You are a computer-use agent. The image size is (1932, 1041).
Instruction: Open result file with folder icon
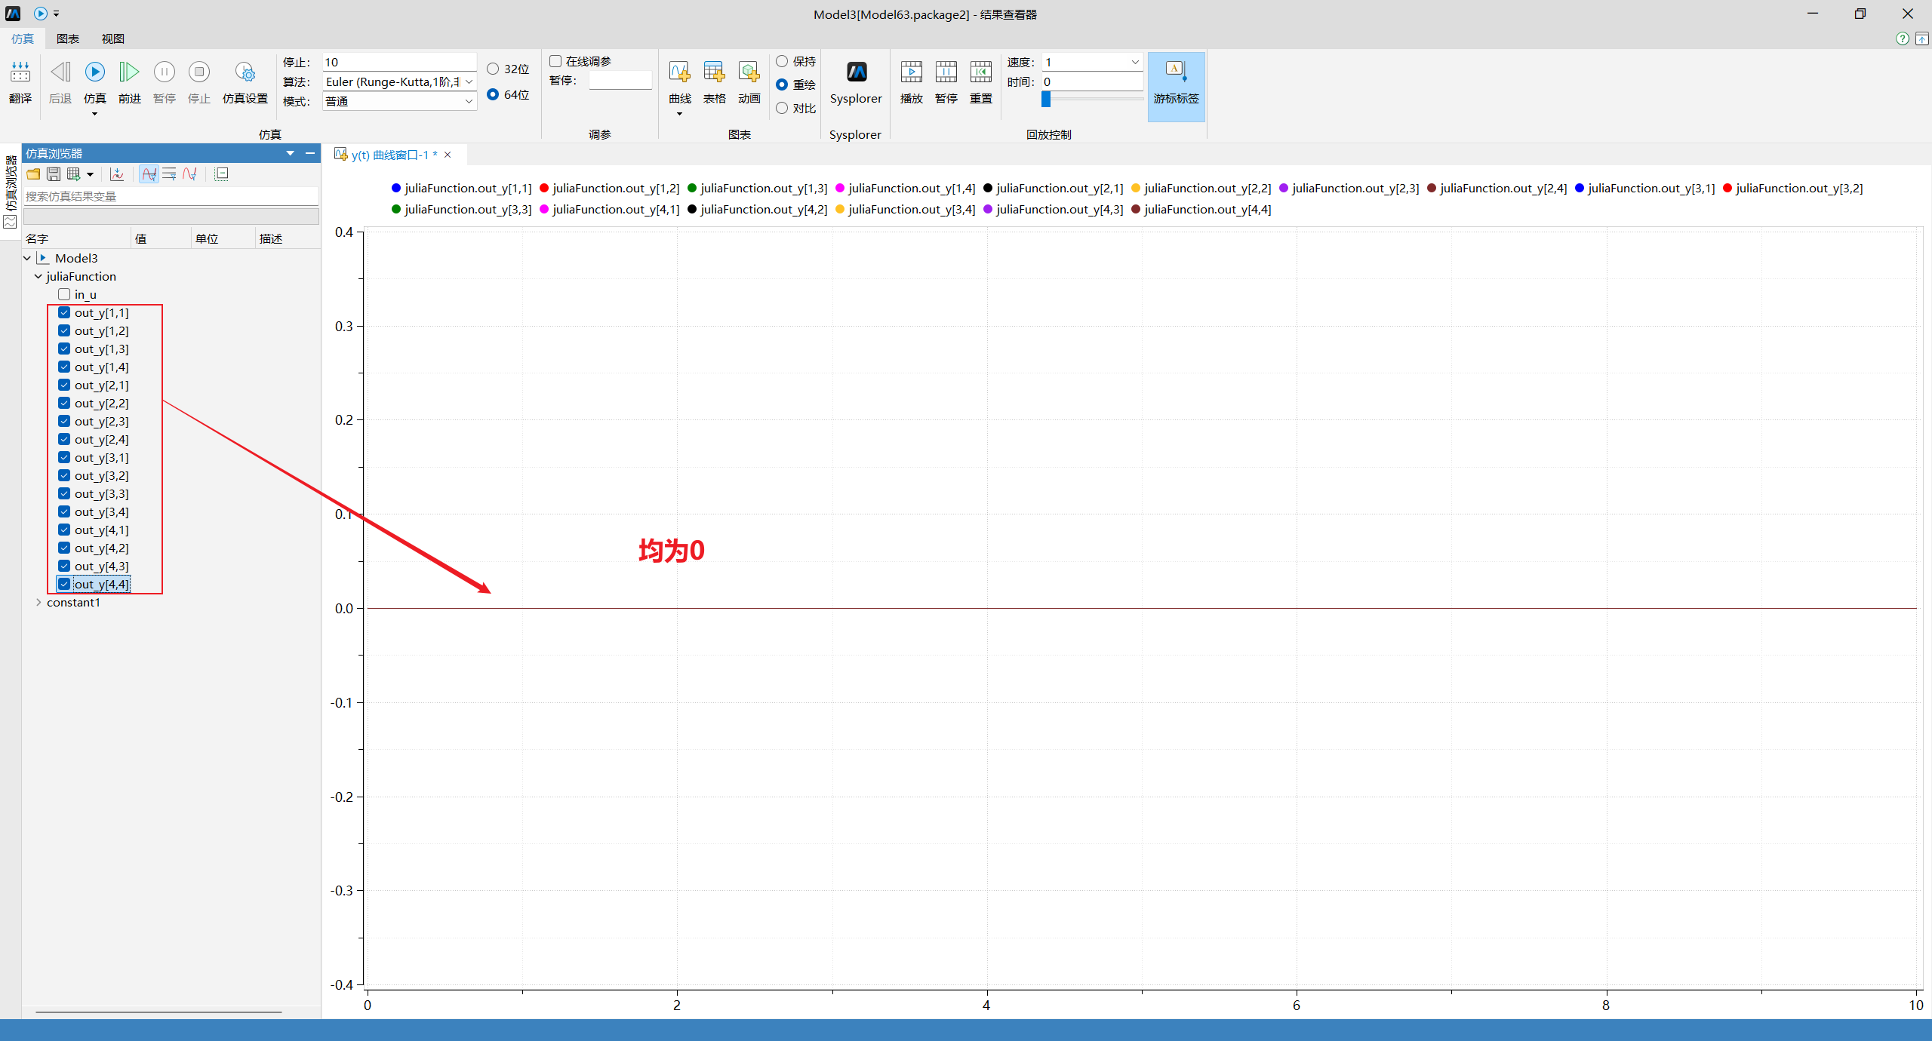point(33,174)
